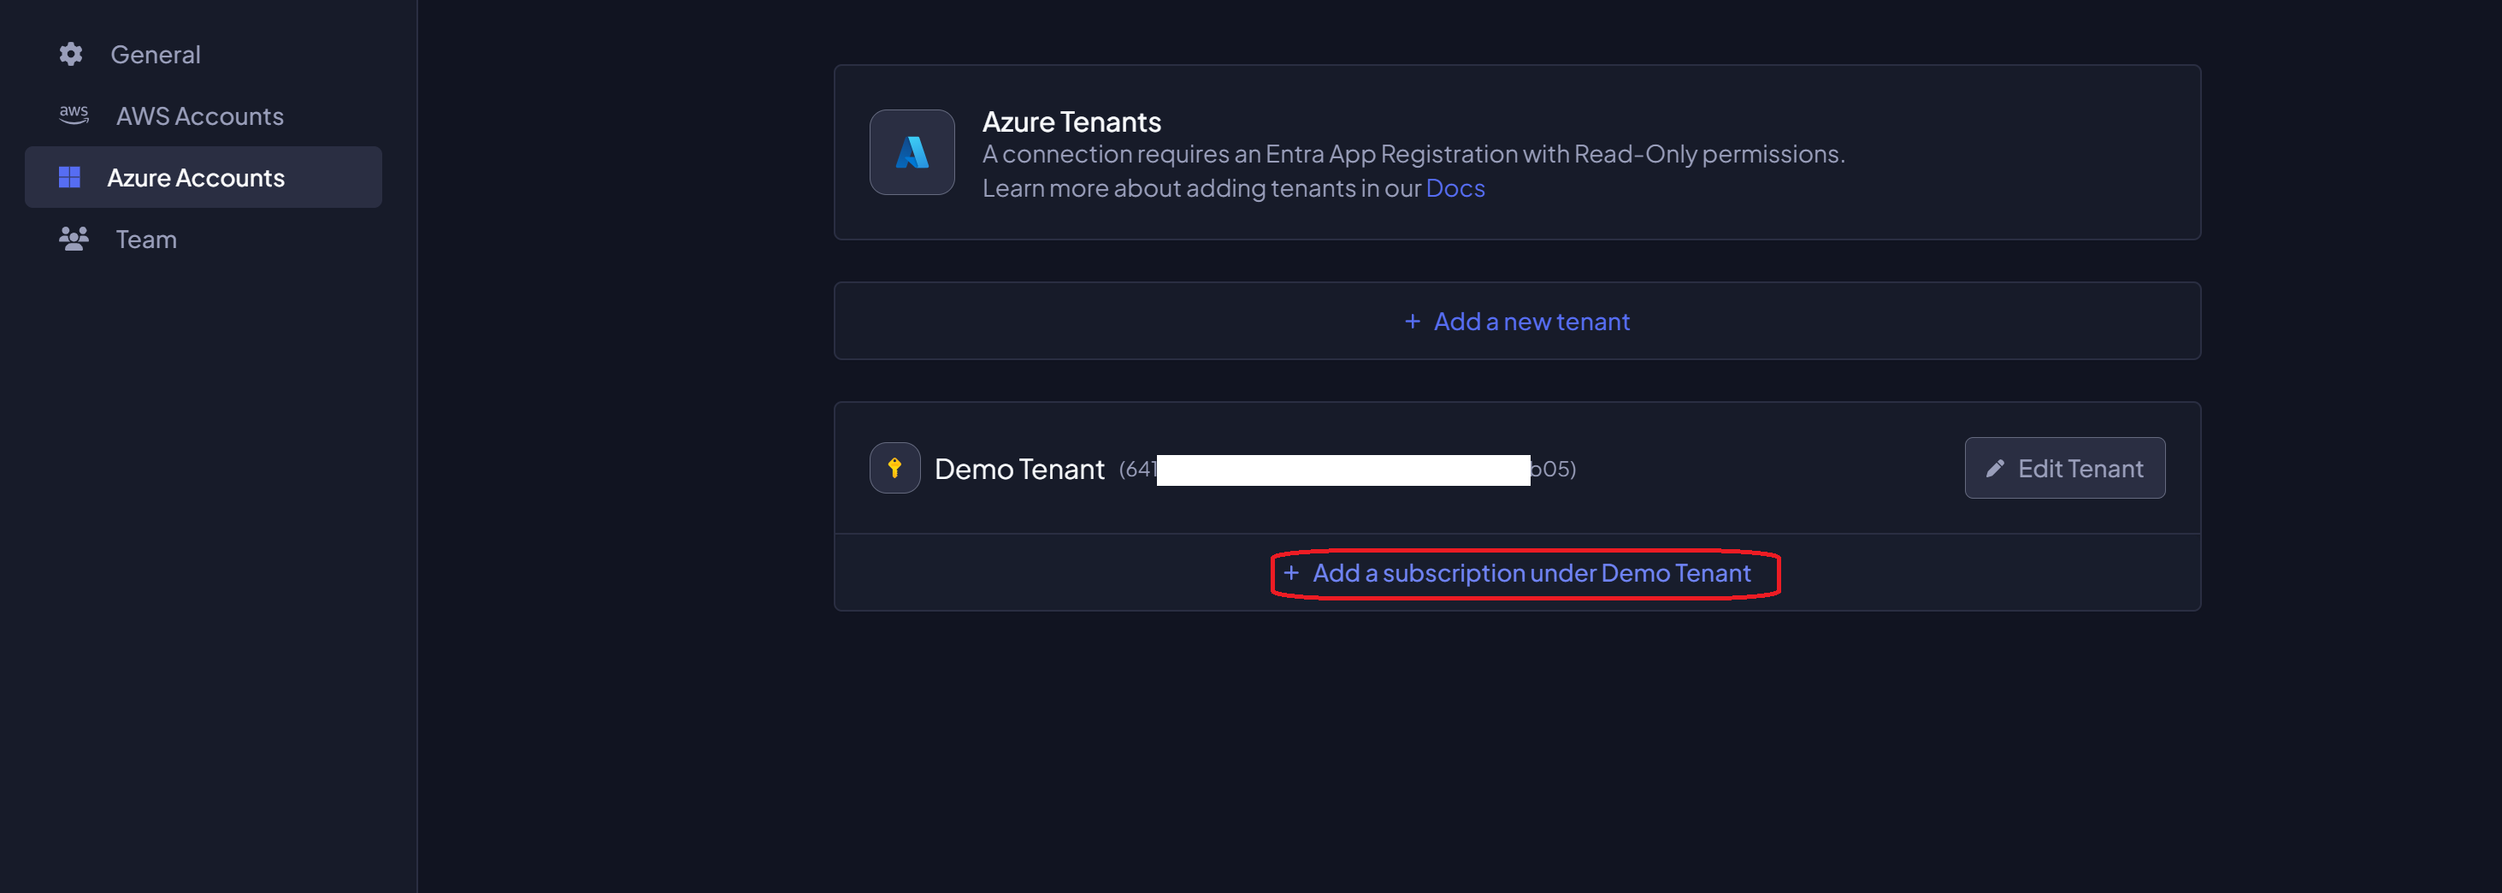Navigate to the General settings section
This screenshot has height=893, width=2502.
click(156, 55)
